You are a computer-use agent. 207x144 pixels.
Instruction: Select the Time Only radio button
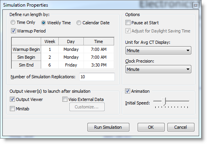(x=13, y=22)
